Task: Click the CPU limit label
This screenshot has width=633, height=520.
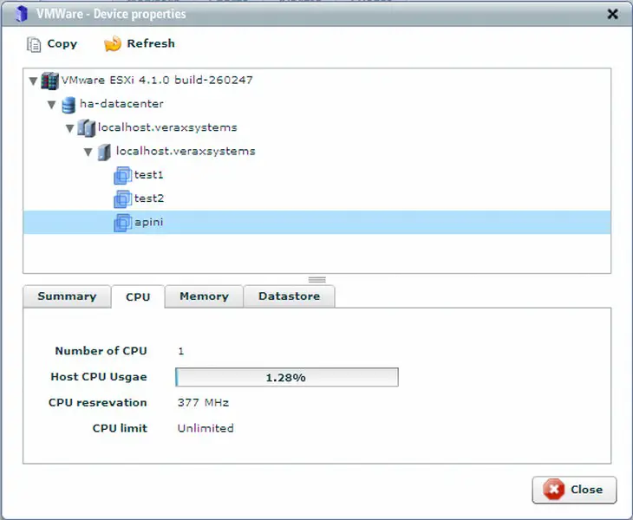Action: tap(120, 428)
